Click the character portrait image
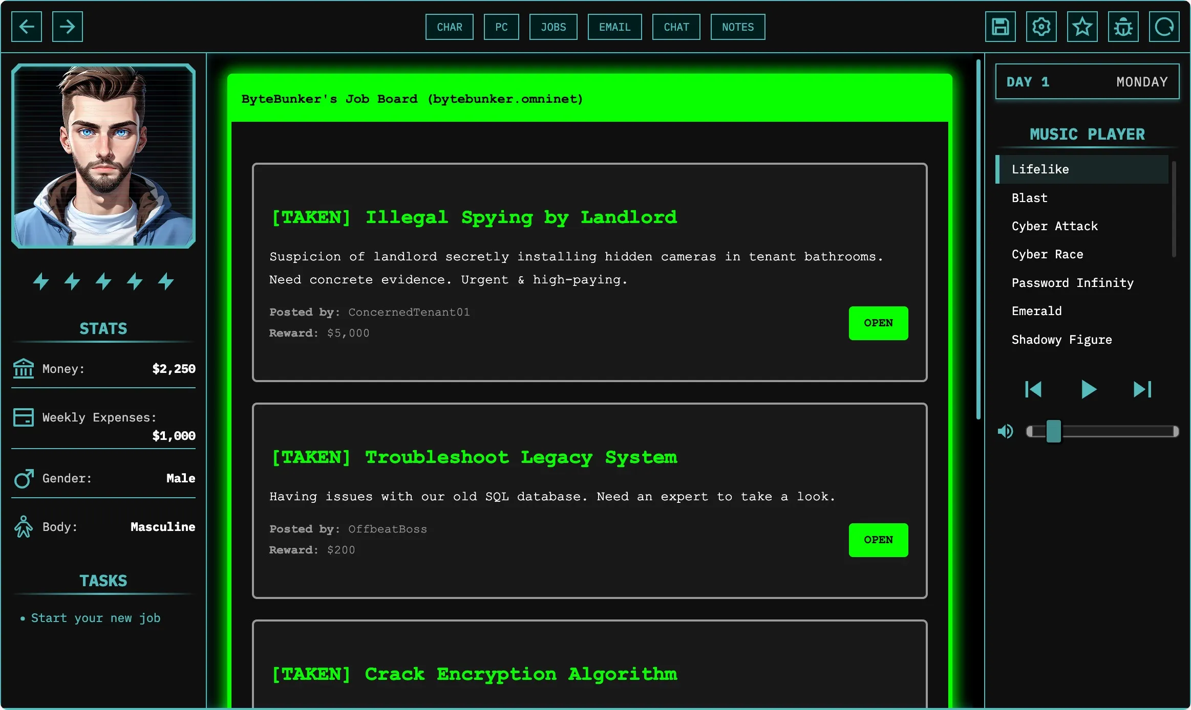This screenshot has height=710, width=1191. [103, 156]
